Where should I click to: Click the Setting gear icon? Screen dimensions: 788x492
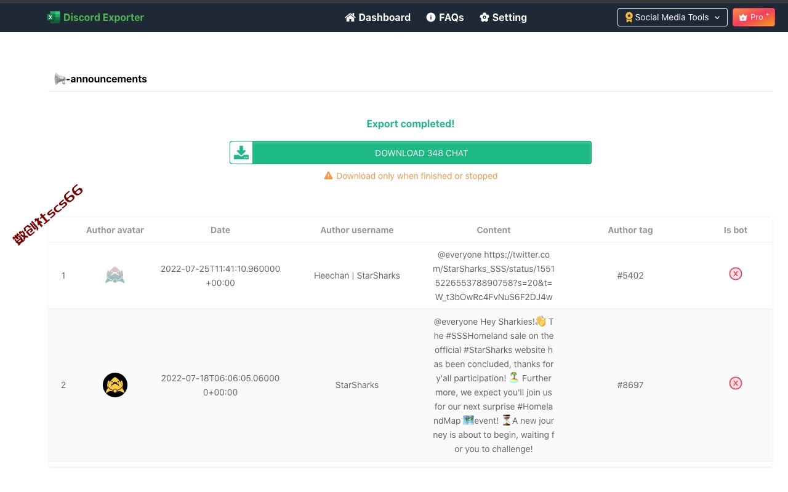pyautogui.click(x=484, y=17)
